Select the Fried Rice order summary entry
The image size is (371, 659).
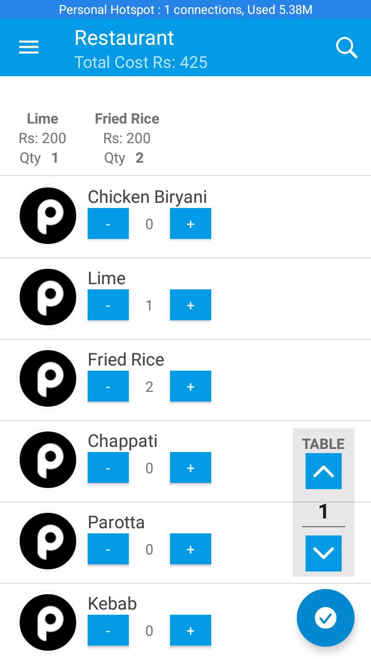tap(127, 138)
